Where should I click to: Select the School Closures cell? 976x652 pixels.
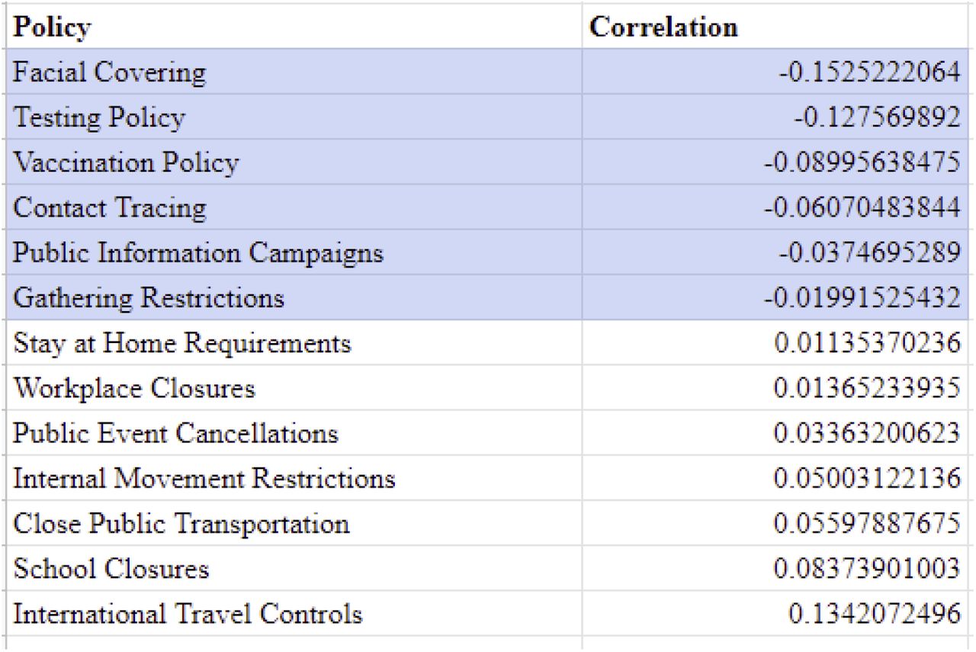[x=294, y=568]
